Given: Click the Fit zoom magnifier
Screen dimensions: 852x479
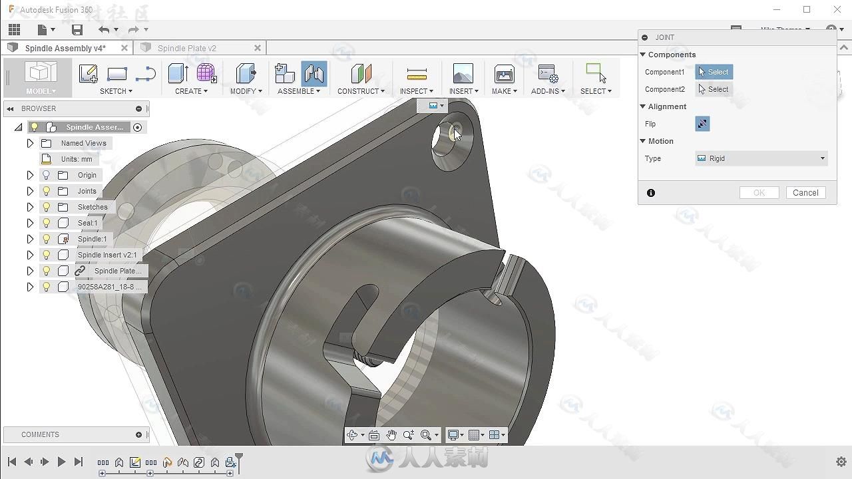Looking at the screenshot, I should (x=426, y=435).
